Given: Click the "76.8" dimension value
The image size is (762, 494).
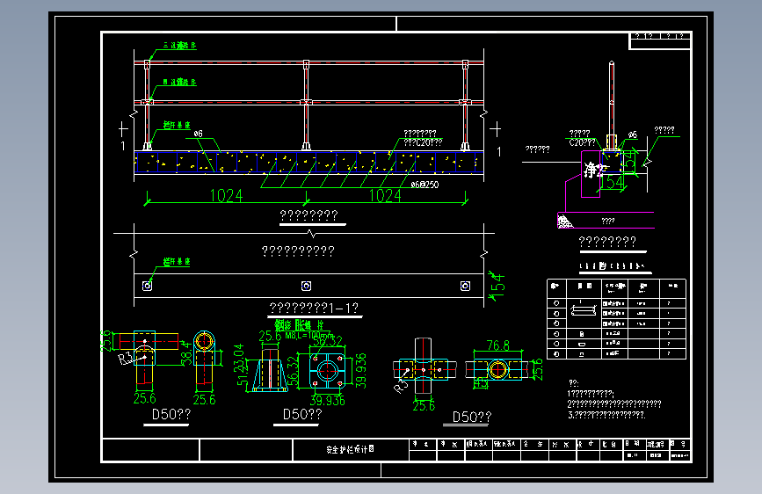Looking at the screenshot, I should [x=498, y=345].
